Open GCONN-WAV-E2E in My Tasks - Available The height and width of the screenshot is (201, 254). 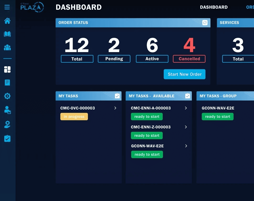pos(147,146)
